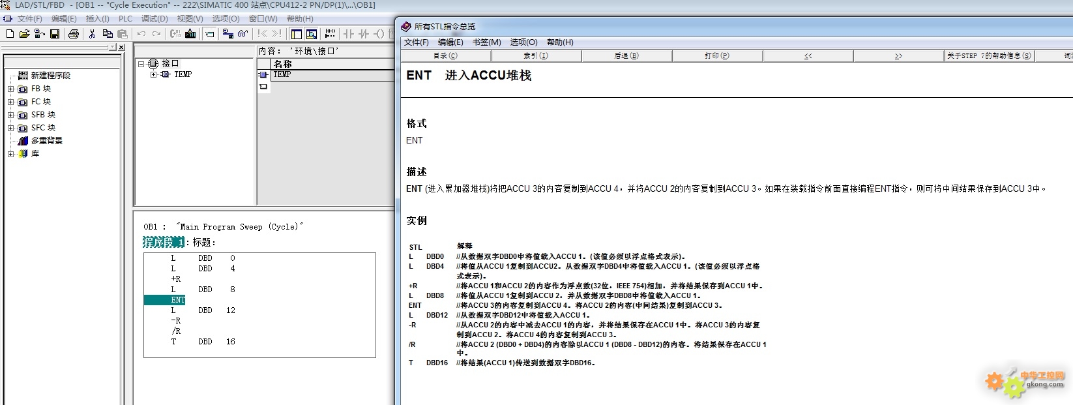Image resolution: width=1073 pixels, height=405 pixels.
Task: Toggle the details view toolbar icon
Action: [x=312, y=33]
